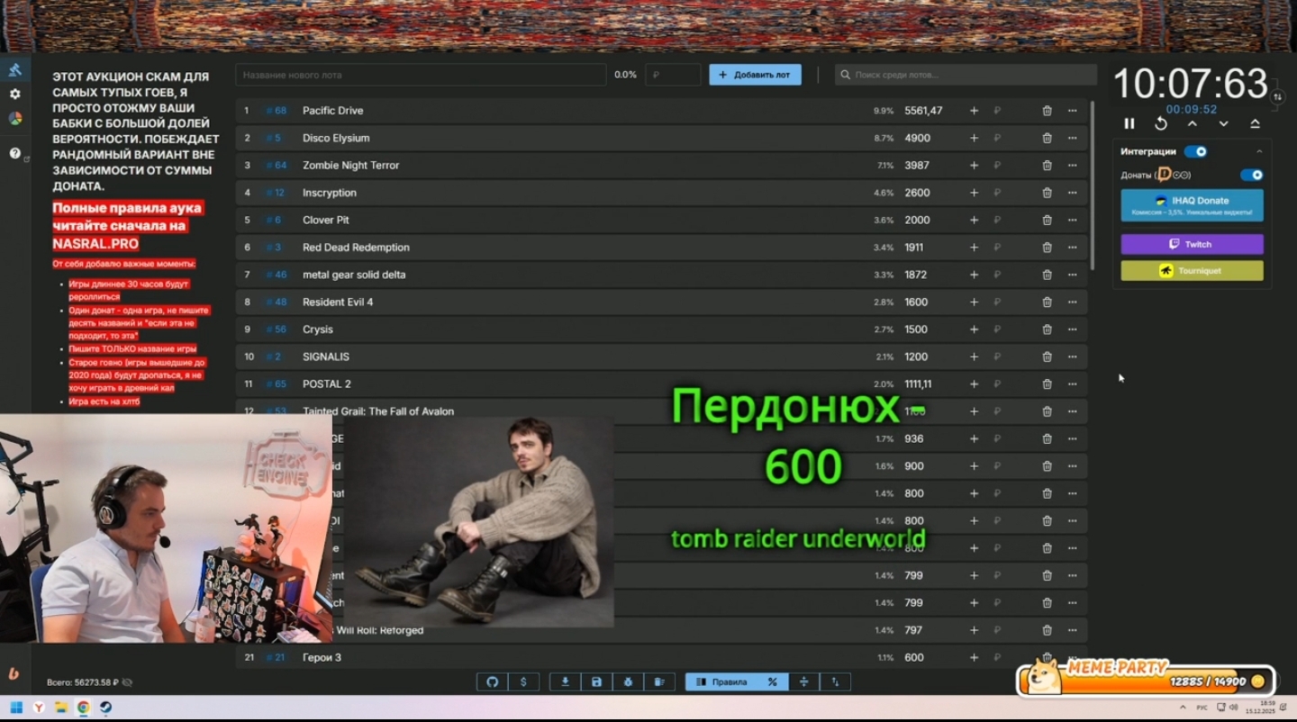Collapse the Интеграции panel
Viewport: 1297px width, 722px height.
[x=1258, y=151]
